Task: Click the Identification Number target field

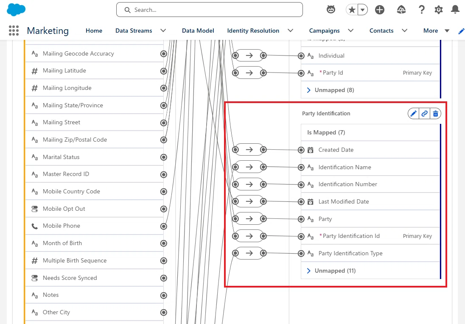Action: coord(370,184)
